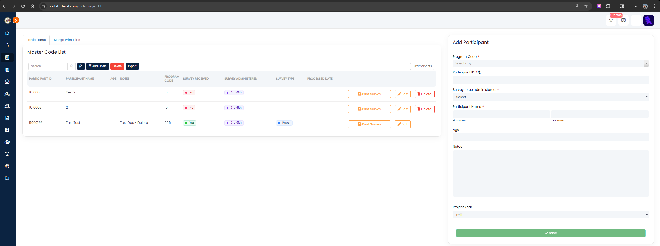Viewport: 660px width, 246px height.
Task: Click the refresh icon next to the search box
Action: point(81,66)
